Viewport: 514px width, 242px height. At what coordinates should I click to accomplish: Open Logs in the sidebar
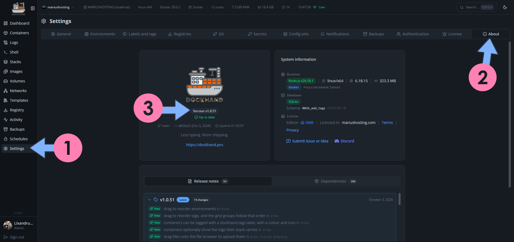[x=19, y=43]
